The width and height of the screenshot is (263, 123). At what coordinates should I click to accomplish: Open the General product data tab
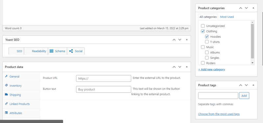(21, 77)
